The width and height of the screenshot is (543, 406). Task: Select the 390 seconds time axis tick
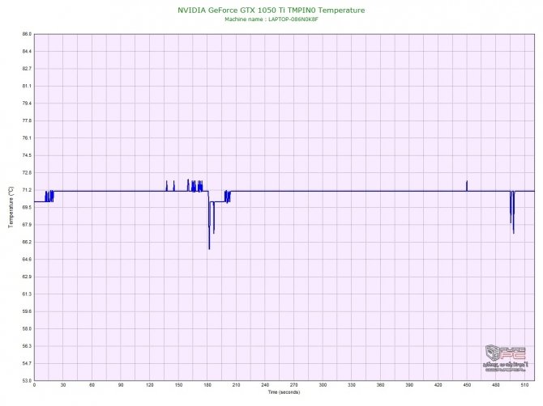coord(409,385)
